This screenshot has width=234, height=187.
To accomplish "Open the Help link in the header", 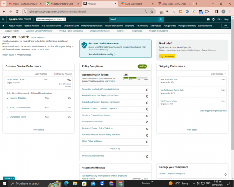I will tap(227, 19).
